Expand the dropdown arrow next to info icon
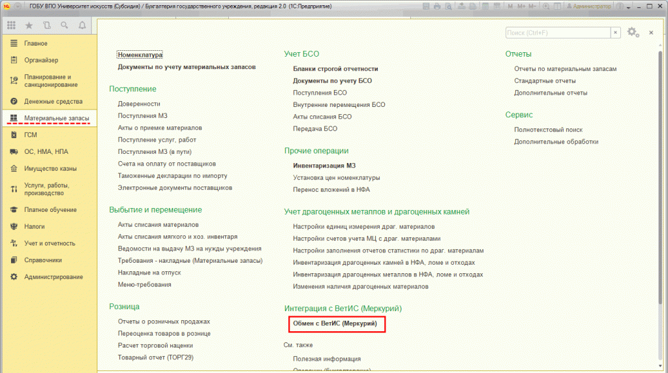 [628, 5]
